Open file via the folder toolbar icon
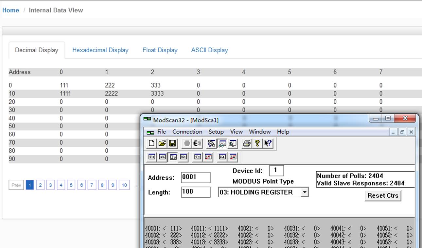Image resolution: width=422 pixels, height=248 pixels. click(x=162, y=143)
